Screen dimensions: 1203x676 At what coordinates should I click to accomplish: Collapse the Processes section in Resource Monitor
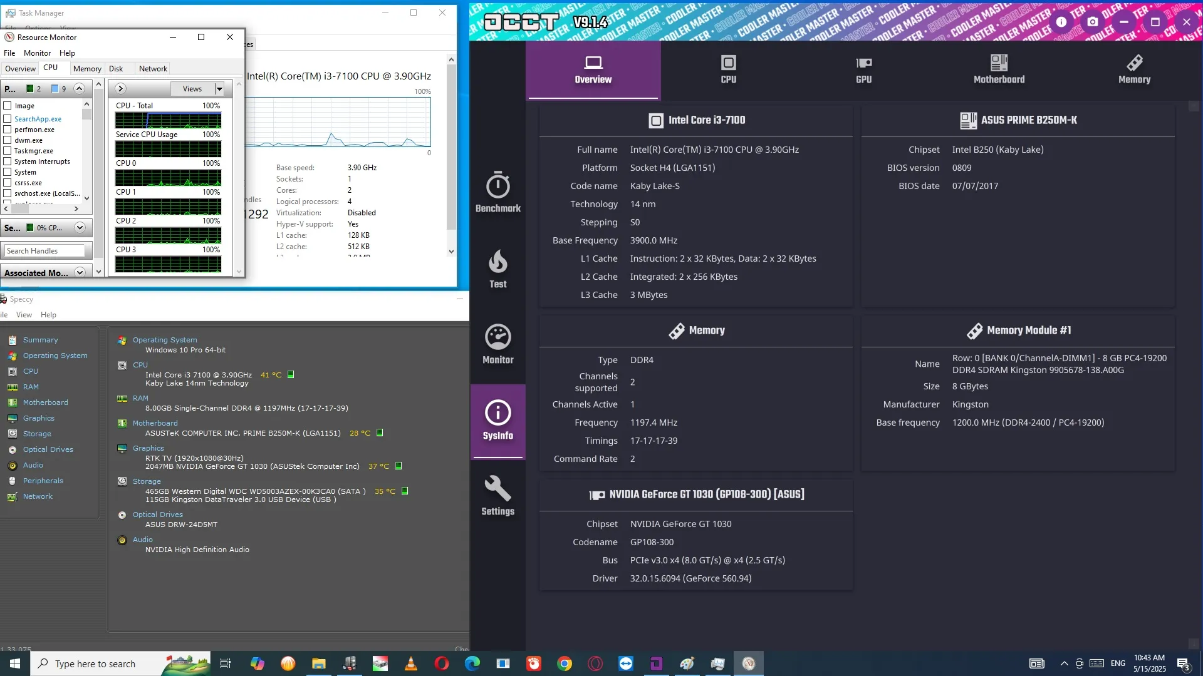tap(79, 88)
